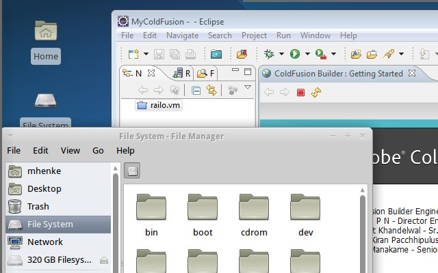Click the Open Task folder icon in Eclipse
Viewport: 438px width, 273px height.
coord(372,54)
